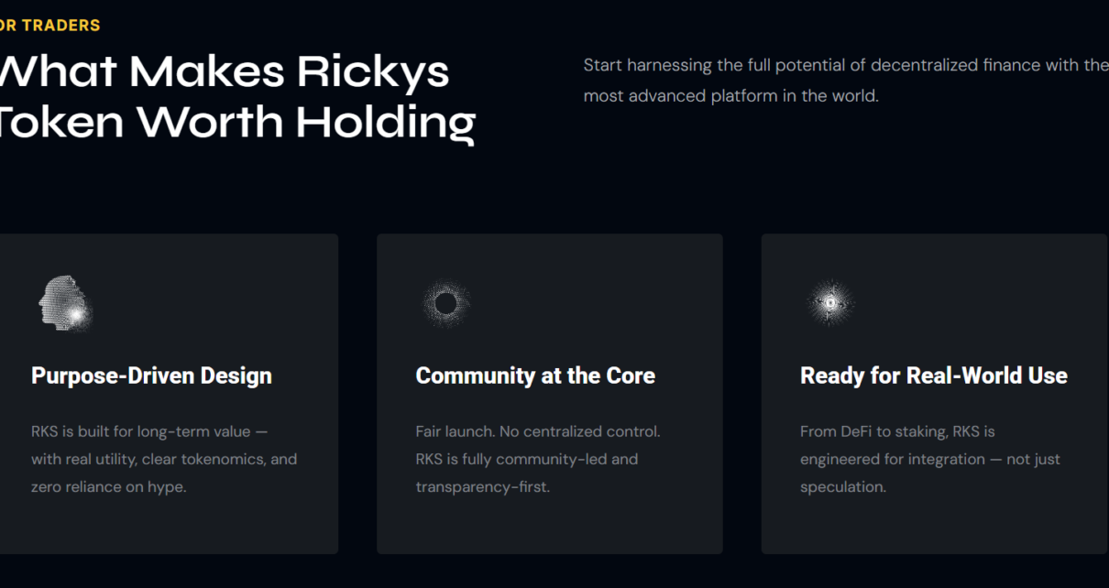Click the glowing ring icon

pos(446,303)
